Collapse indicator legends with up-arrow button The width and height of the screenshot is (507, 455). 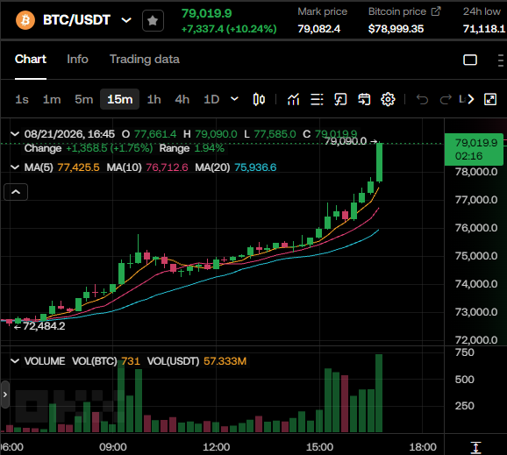pos(16,192)
